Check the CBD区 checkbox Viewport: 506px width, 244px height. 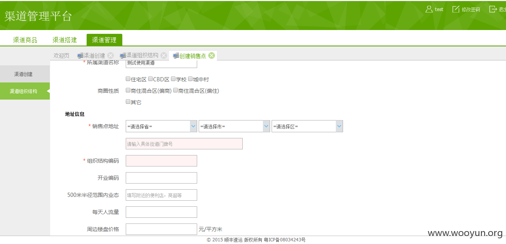[x=150, y=79]
